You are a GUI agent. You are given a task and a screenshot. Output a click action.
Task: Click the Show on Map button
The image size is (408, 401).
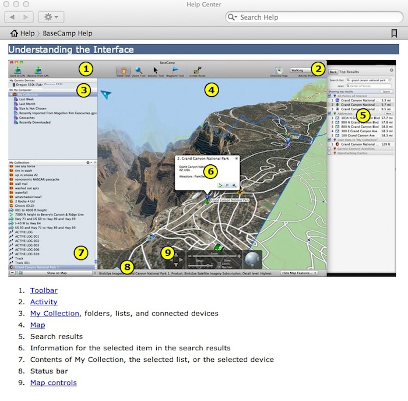coord(55,273)
